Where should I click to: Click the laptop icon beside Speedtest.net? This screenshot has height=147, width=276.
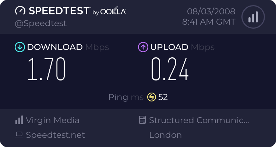click(19, 135)
